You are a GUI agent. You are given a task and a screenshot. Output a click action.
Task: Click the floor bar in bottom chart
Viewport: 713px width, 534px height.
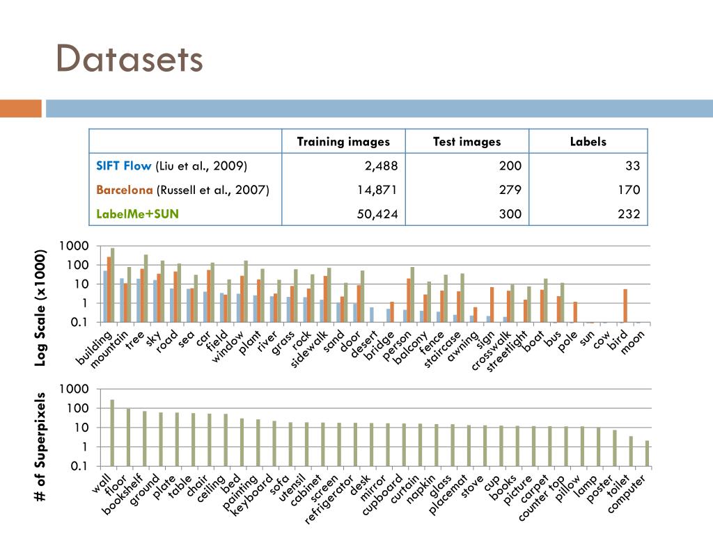(129, 437)
